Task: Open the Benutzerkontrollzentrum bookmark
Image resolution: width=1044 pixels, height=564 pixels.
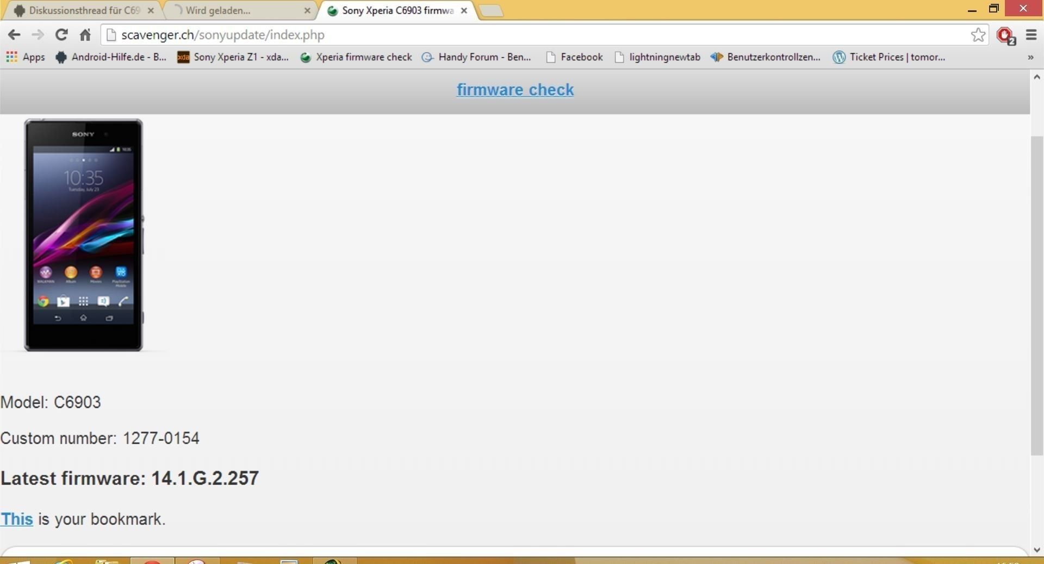Action: pyautogui.click(x=766, y=57)
